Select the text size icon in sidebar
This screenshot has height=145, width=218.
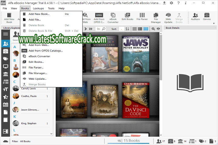coord(5,89)
